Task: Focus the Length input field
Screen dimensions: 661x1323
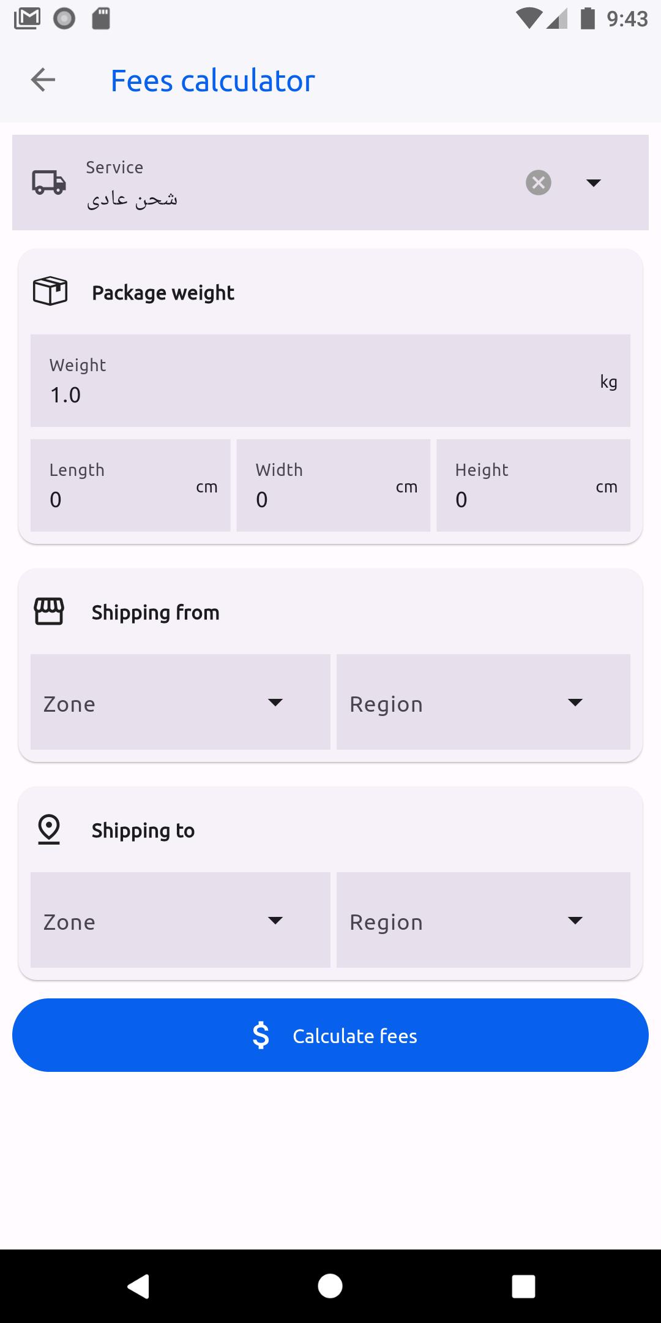Action: tap(130, 485)
